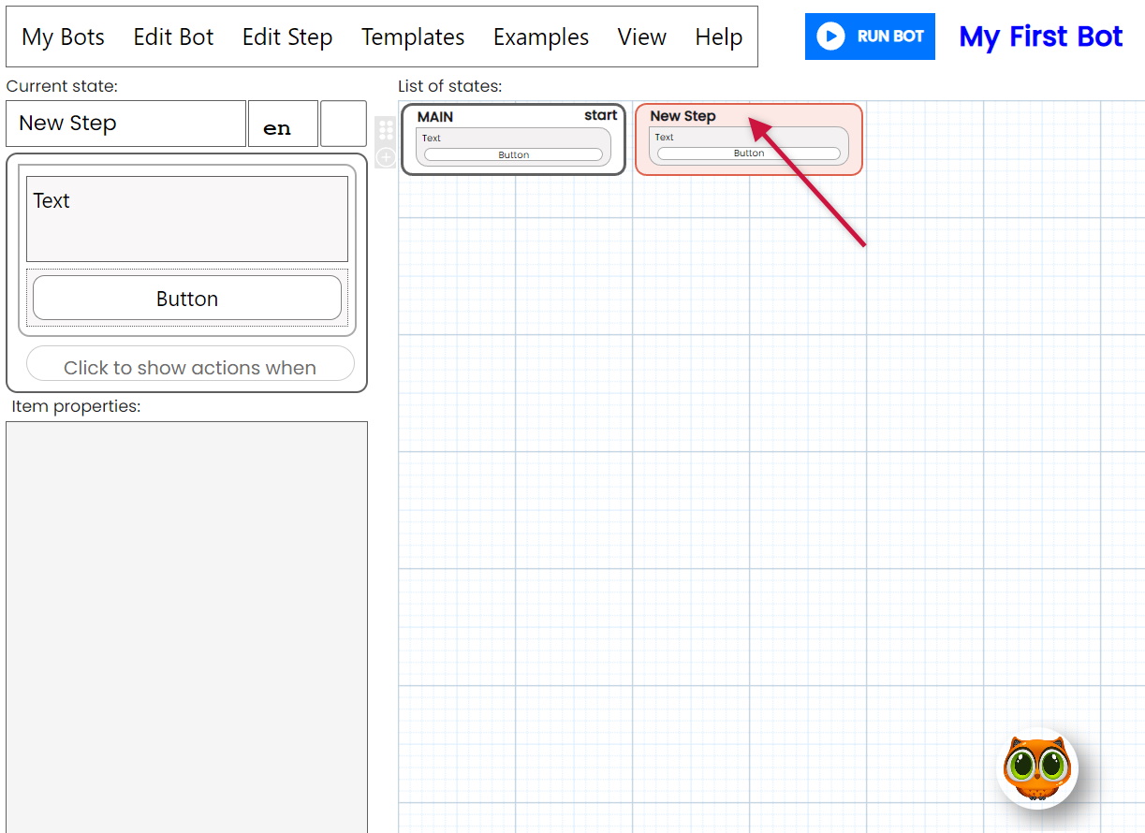Screen dimensions: 1145x833
Task: Open the Help menu
Action: pyautogui.click(x=719, y=37)
